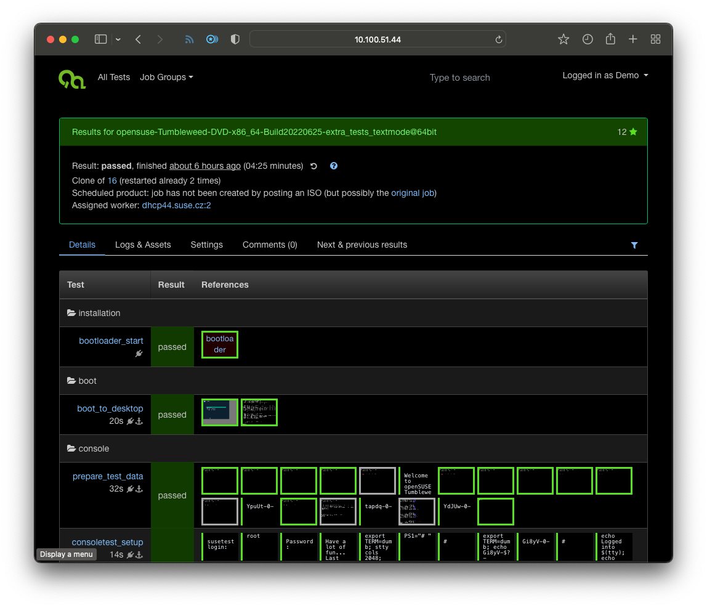This screenshot has height=608, width=707.
Task: Reload the page using the refresh icon
Action: tap(499, 39)
